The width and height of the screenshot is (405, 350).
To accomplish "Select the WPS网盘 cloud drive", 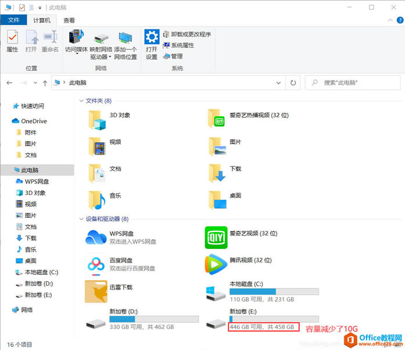I will coord(121,237).
